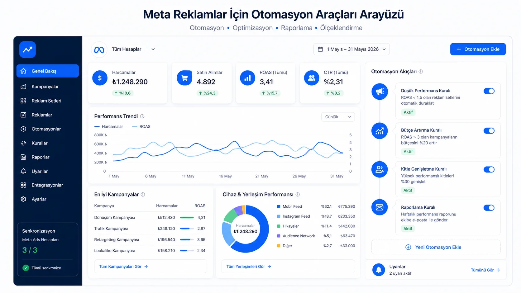Viewport: 521px width, 293px height.
Task: Click the Dönüşüm Kampanyası green ROAS bar
Action: coord(187,217)
